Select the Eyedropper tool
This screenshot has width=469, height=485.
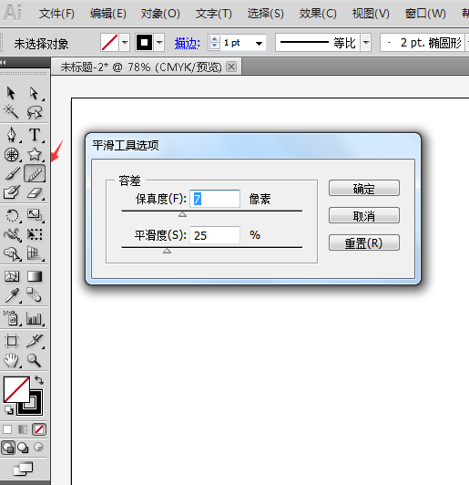point(13,295)
